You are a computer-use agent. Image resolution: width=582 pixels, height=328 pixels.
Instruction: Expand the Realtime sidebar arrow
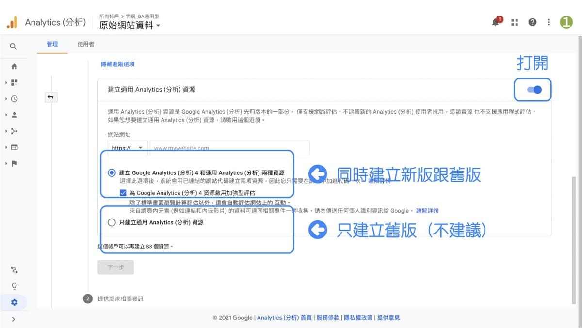coord(6,99)
